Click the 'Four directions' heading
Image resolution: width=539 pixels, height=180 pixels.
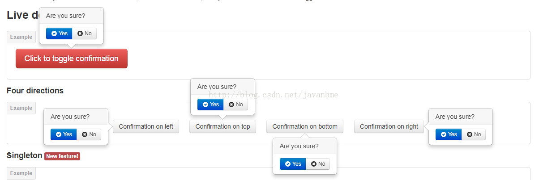(x=35, y=91)
